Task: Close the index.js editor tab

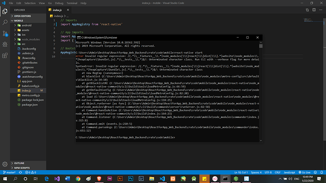Action: [x=68, y=10]
